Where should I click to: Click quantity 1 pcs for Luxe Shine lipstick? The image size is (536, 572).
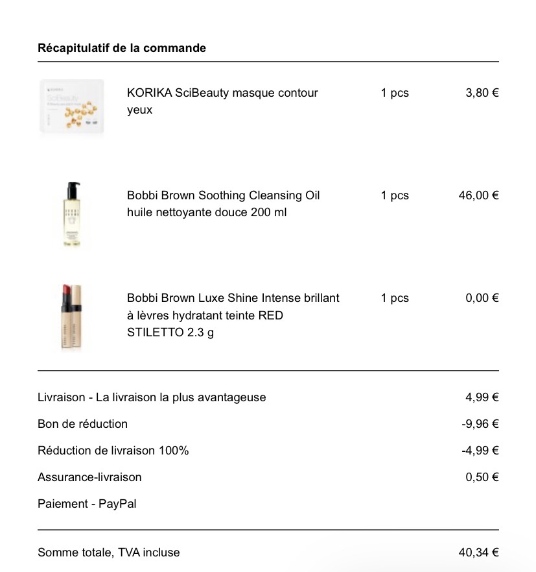click(395, 298)
